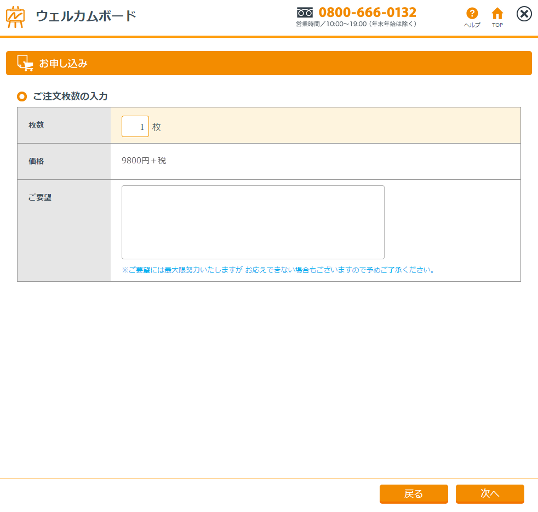Screen dimensions: 538x512
Task: Click the ウェルカムボード title text
Action: (x=86, y=16)
